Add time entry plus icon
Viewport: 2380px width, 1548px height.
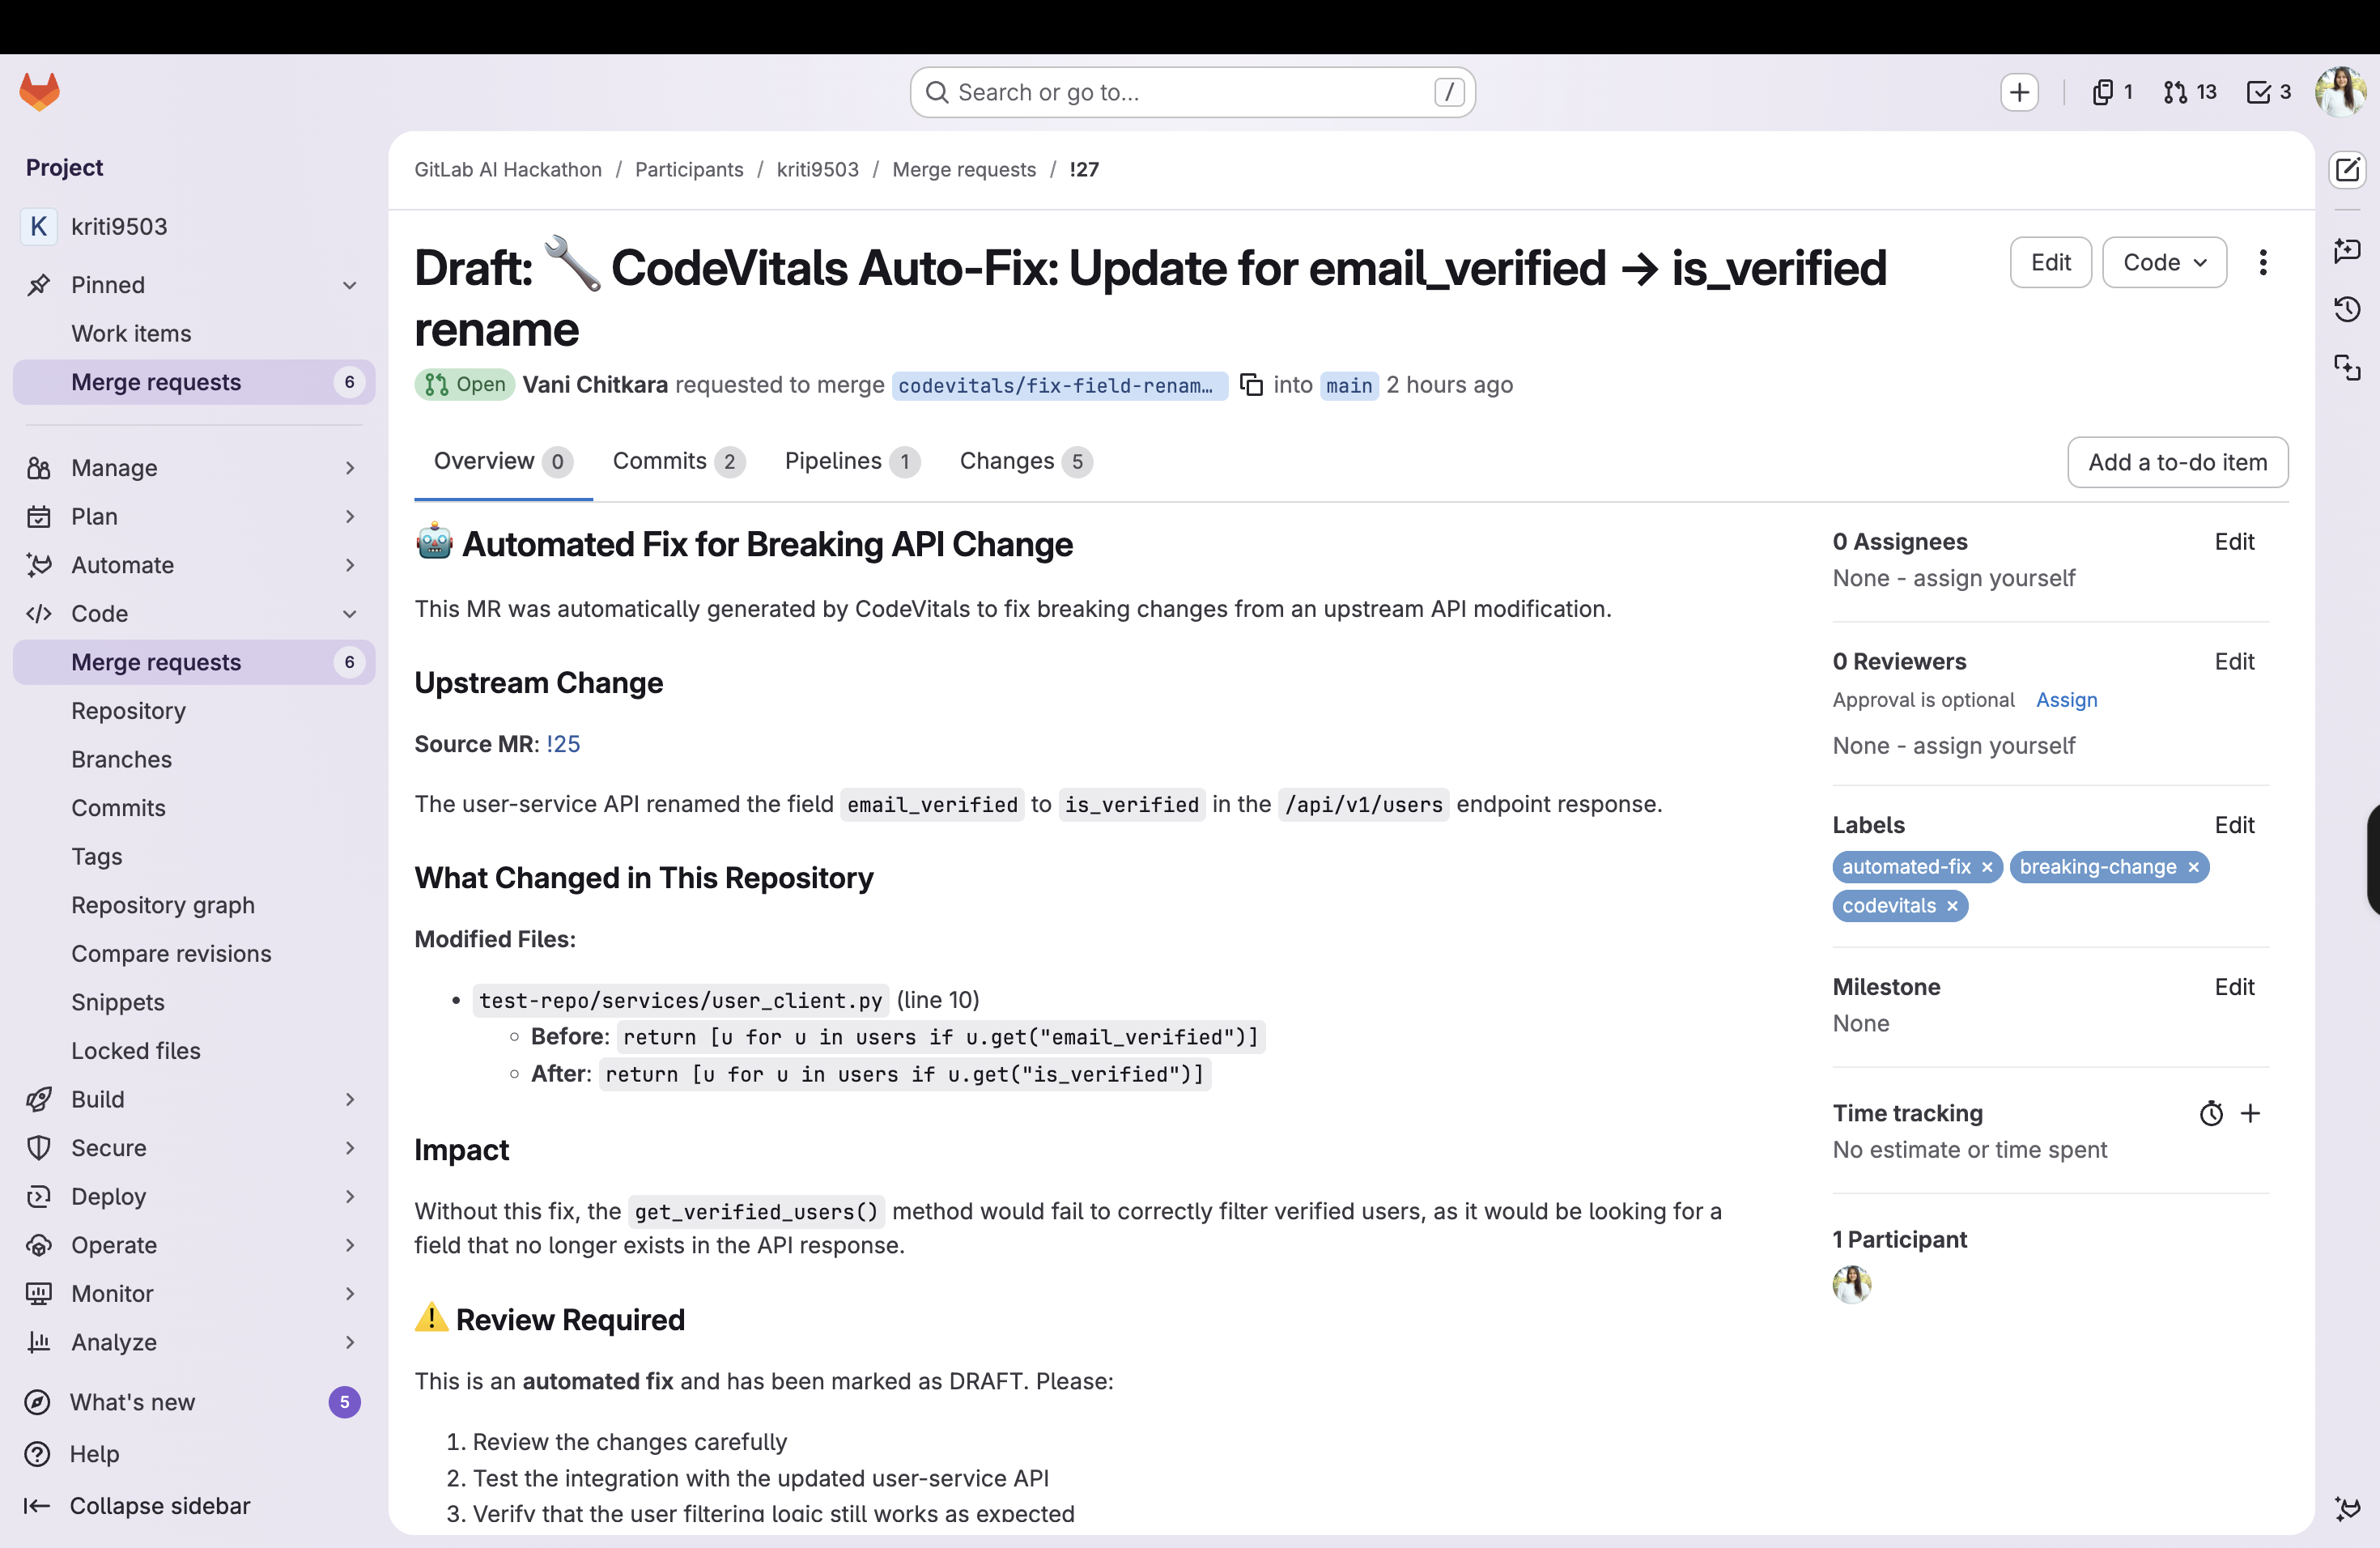(2250, 1113)
